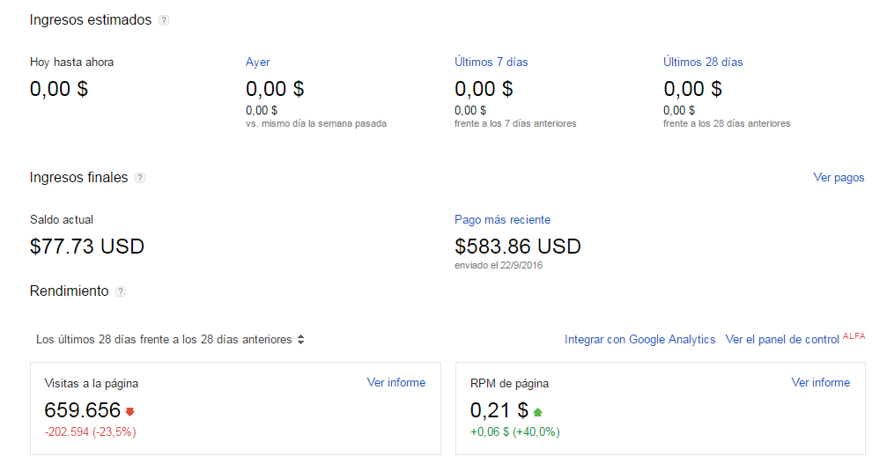Click the $583.86 USD payment amount
This screenshot has height=464, width=887.
click(x=517, y=247)
